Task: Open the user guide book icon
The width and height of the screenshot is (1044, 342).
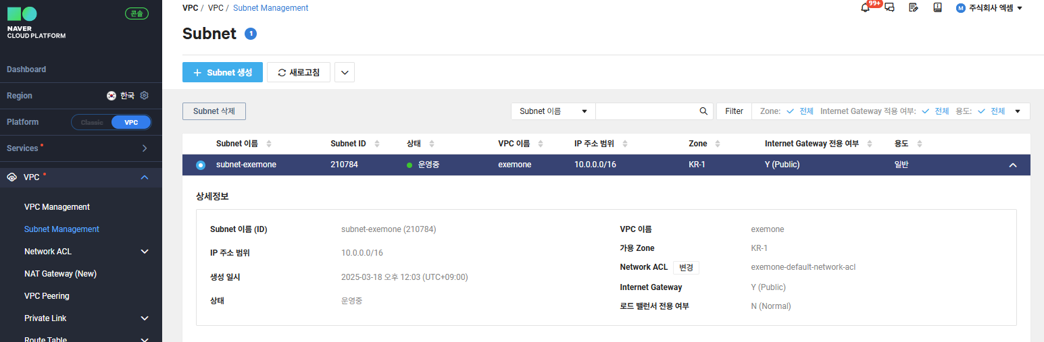Action: [937, 8]
